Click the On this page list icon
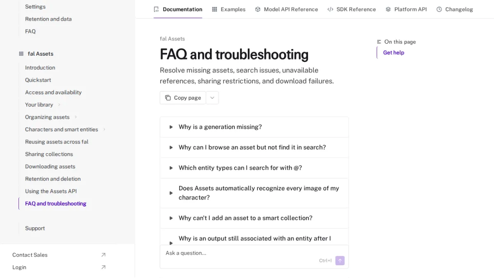This screenshot has width=494, height=278. [379, 42]
